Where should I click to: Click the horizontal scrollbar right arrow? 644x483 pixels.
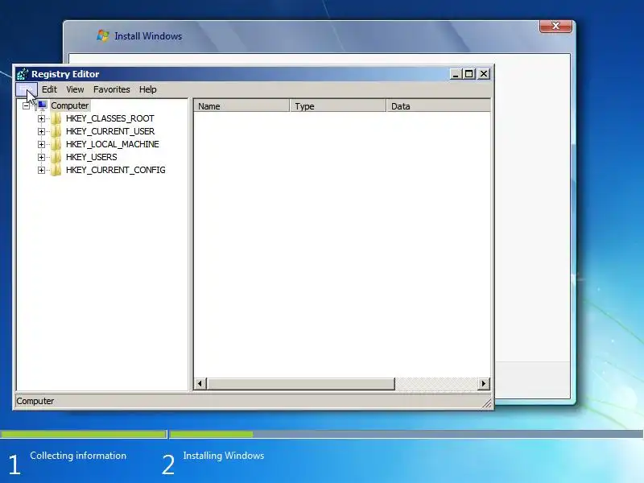coord(484,384)
